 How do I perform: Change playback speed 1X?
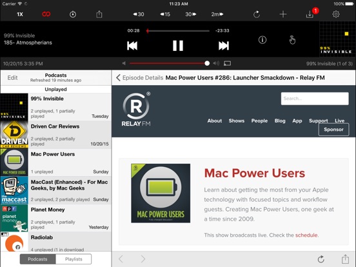[20, 14]
